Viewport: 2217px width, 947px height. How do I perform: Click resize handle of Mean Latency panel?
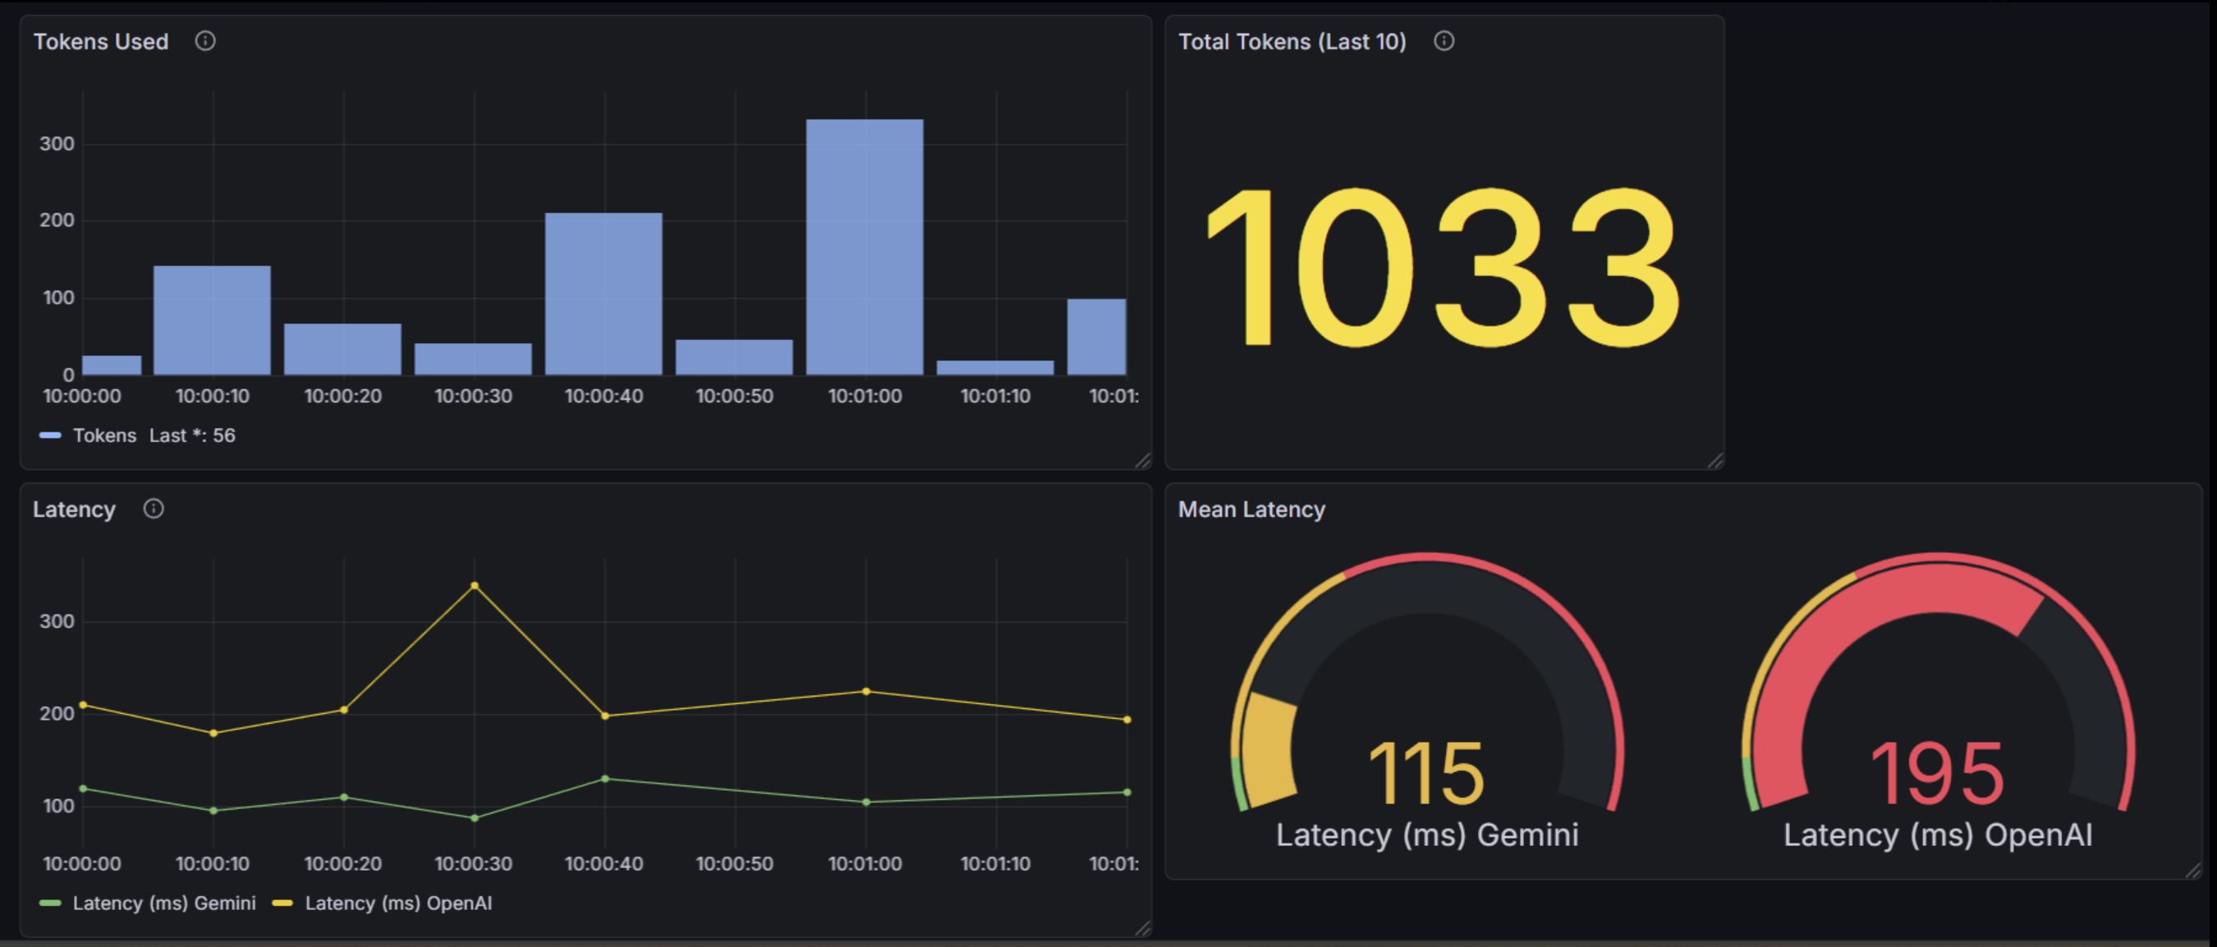pos(2193,871)
